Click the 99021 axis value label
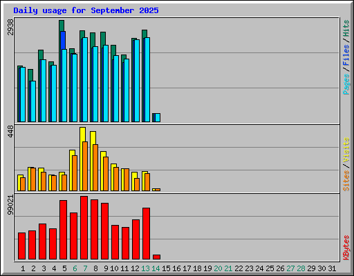Screen dimensions: 354x276 tap(10, 205)
